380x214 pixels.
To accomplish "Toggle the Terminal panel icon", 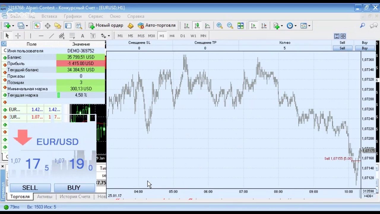I will click(x=68, y=26).
